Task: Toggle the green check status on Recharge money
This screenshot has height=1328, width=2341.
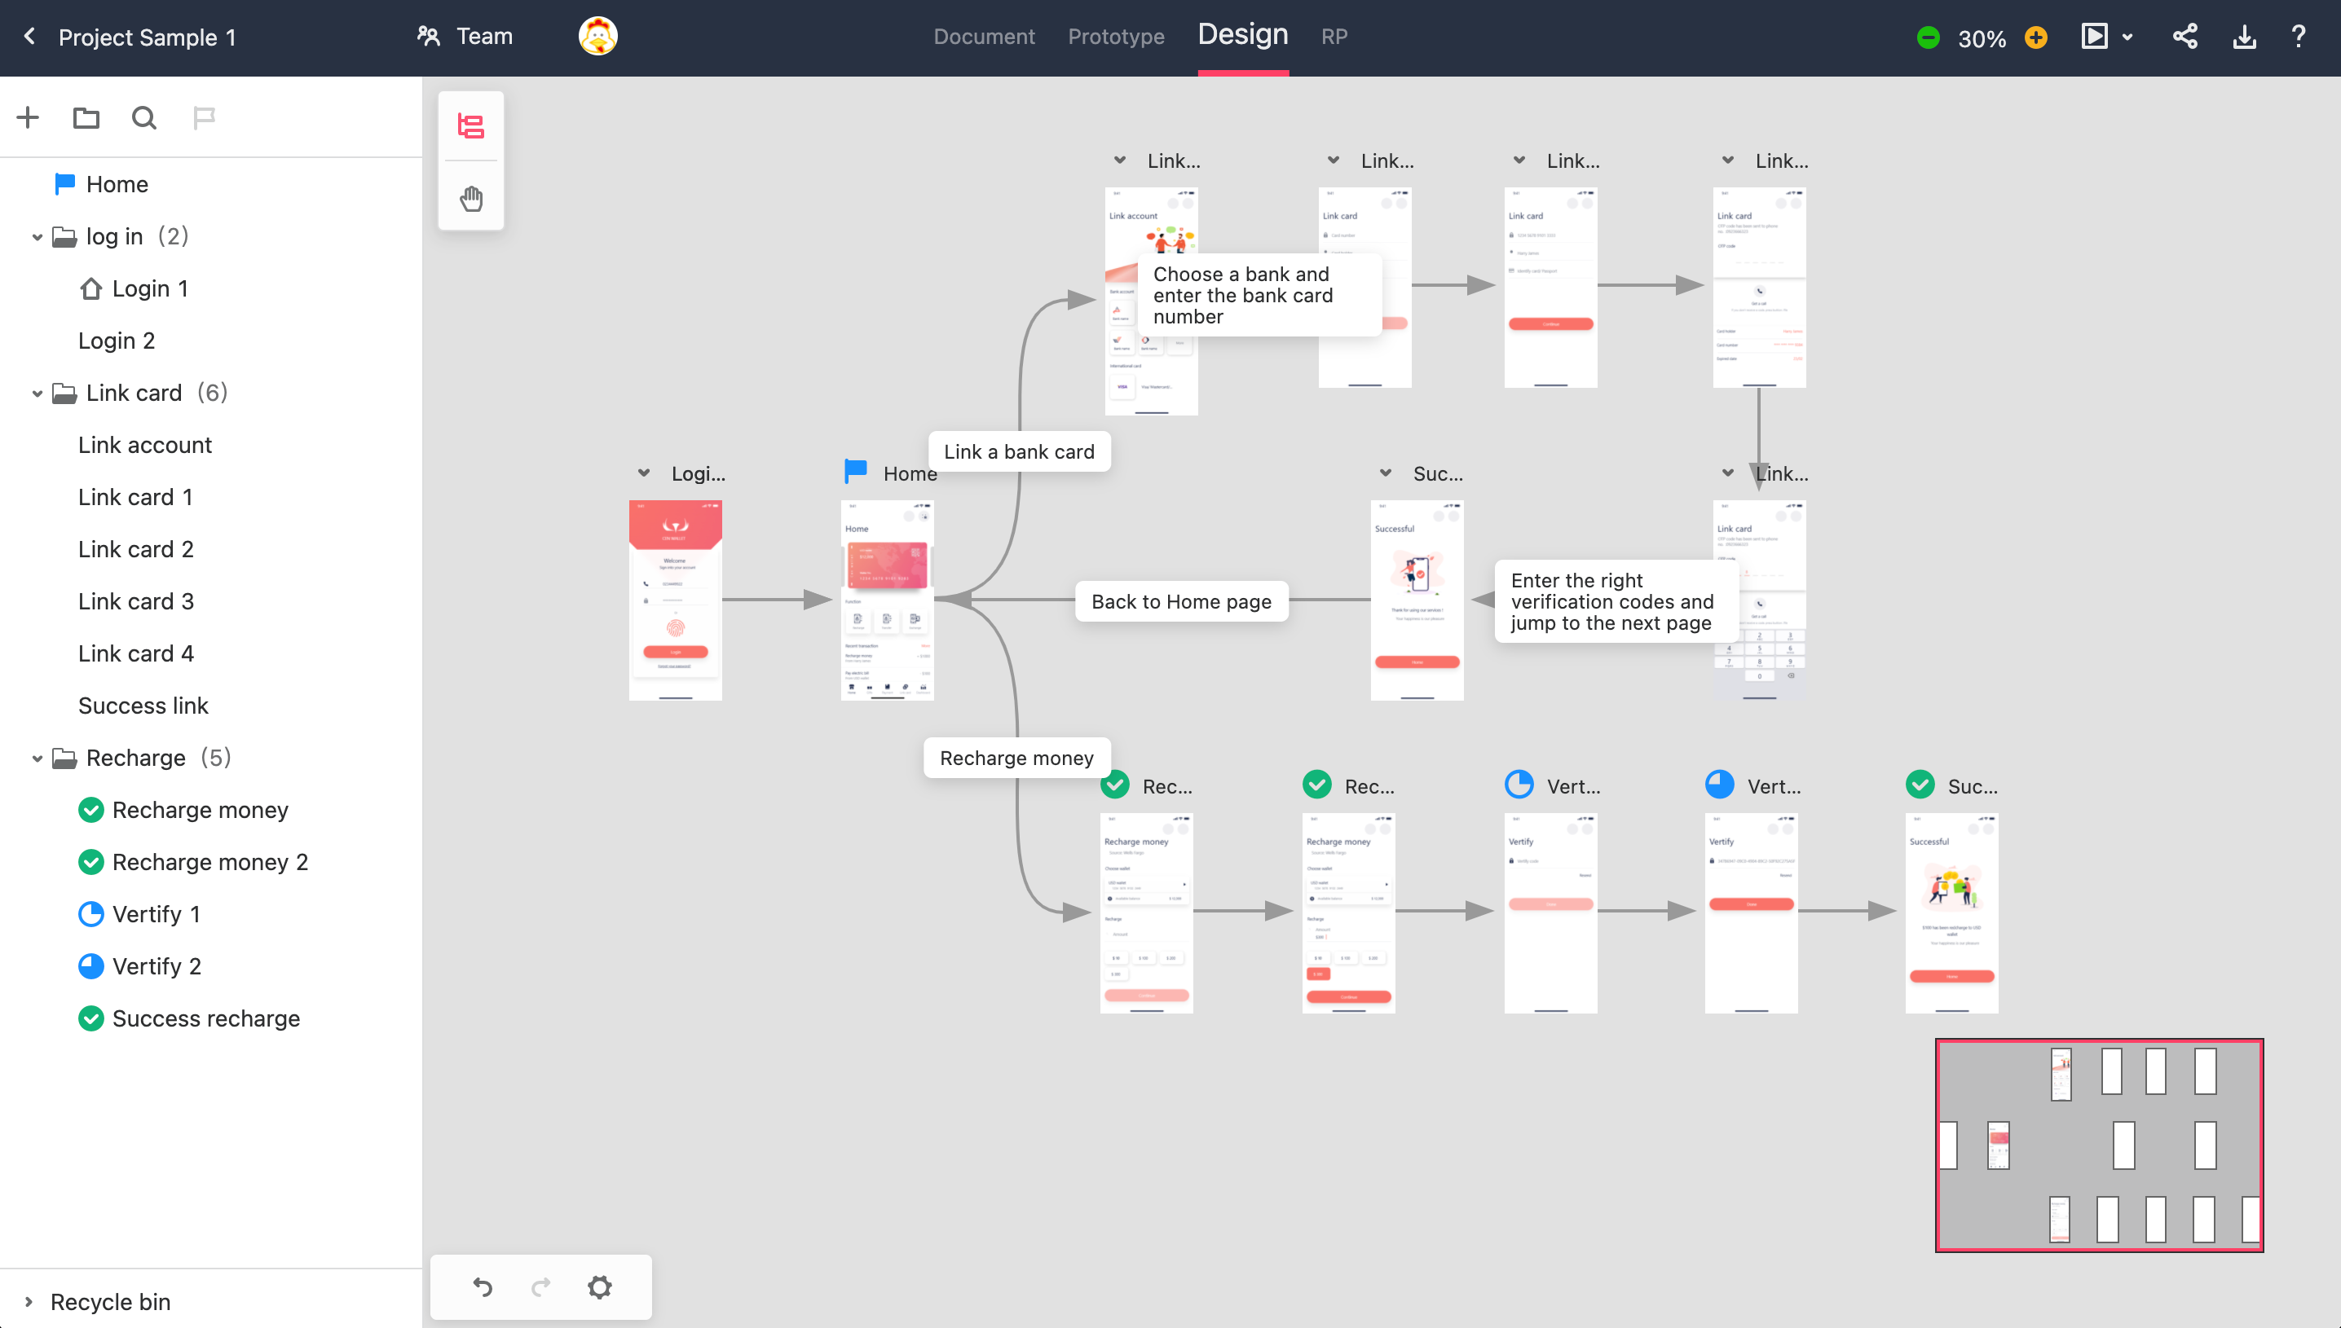Action: (x=91, y=810)
